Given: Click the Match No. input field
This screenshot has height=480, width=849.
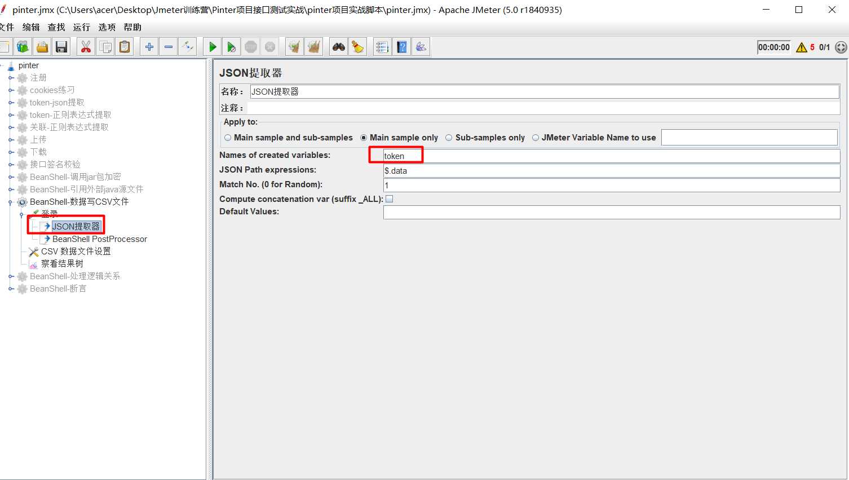Looking at the screenshot, I should click(x=612, y=185).
